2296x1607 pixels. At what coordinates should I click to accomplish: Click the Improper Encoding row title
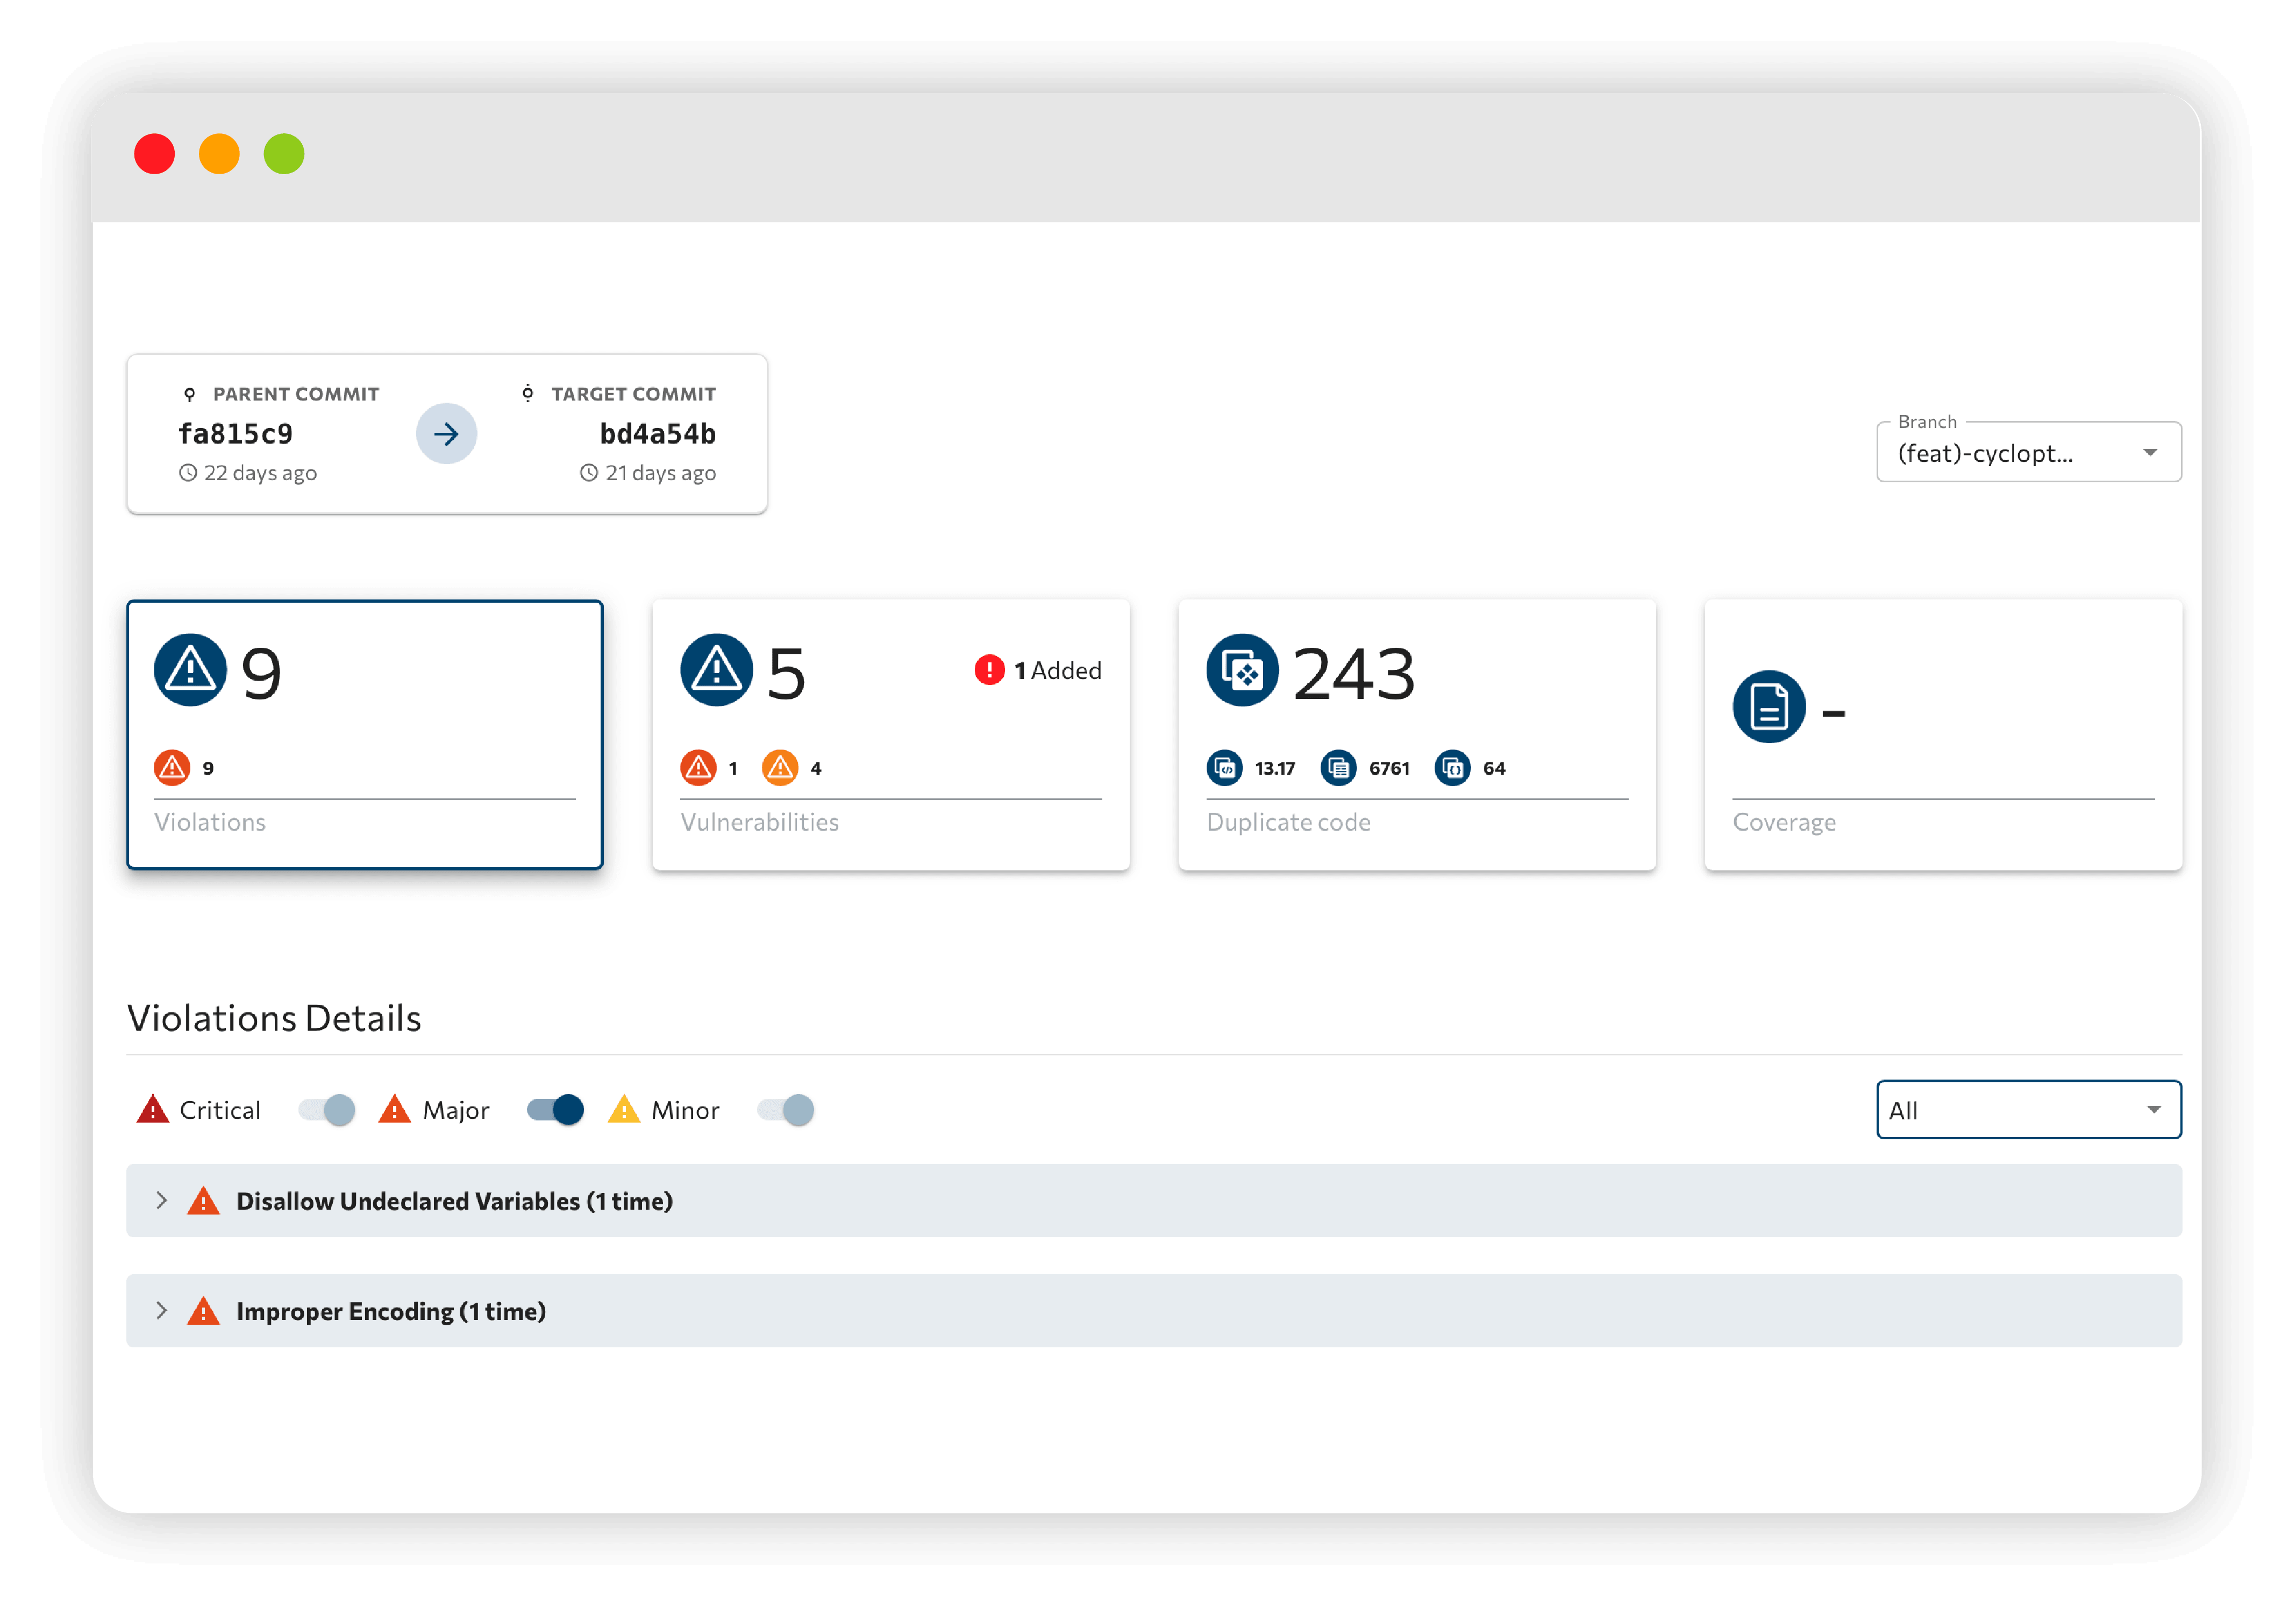(391, 1311)
